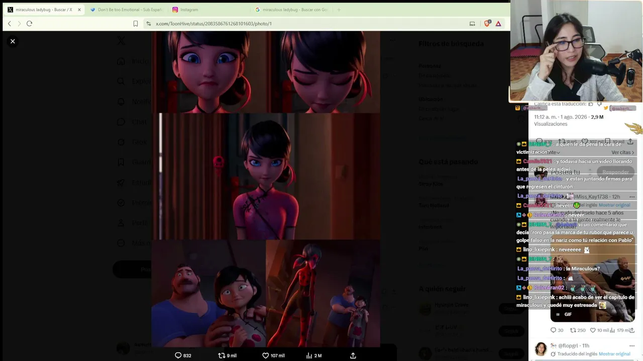This screenshot has width=643, height=361.
Task: Switch to the 'miraculous ladybug - Buscar / X' tab
Action: [x=44, y=10]
